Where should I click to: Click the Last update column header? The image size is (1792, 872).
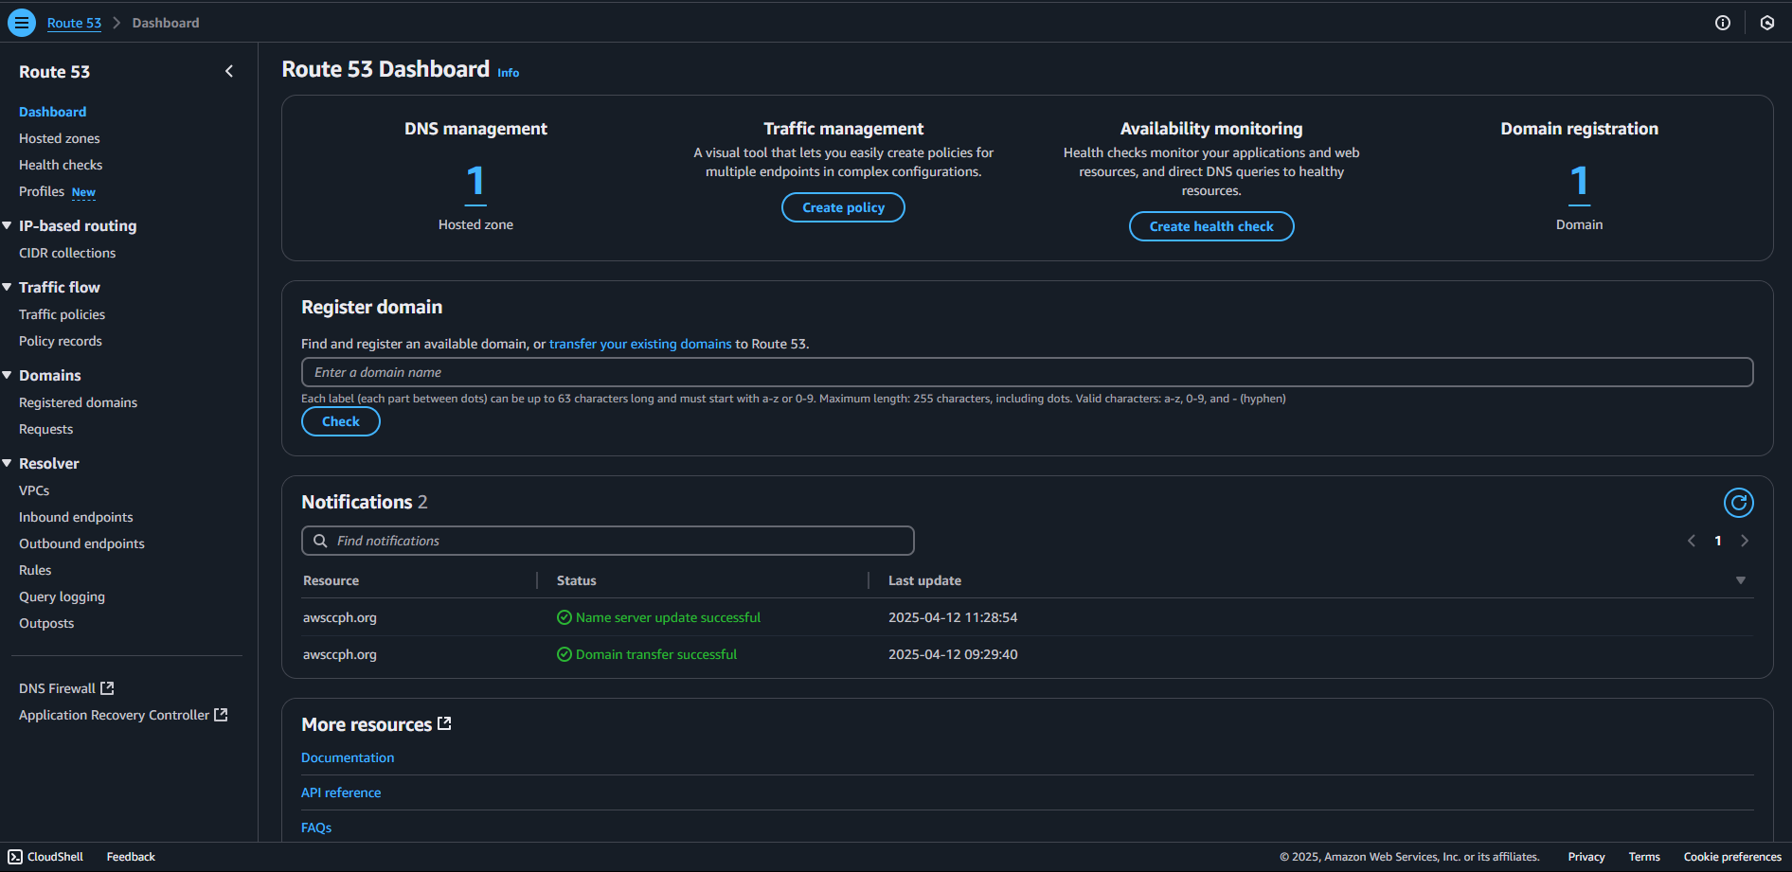(924, 580)
